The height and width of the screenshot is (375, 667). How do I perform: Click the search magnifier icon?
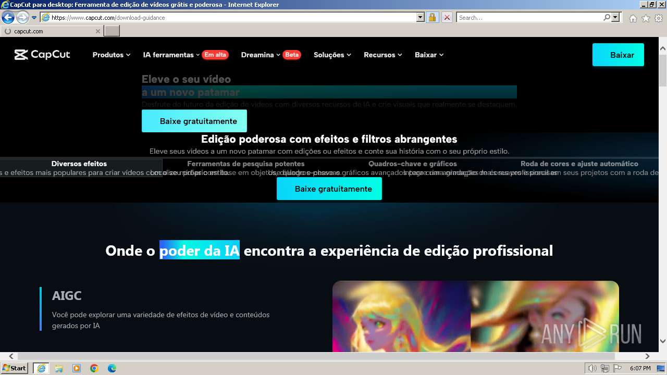coord(607,18)
